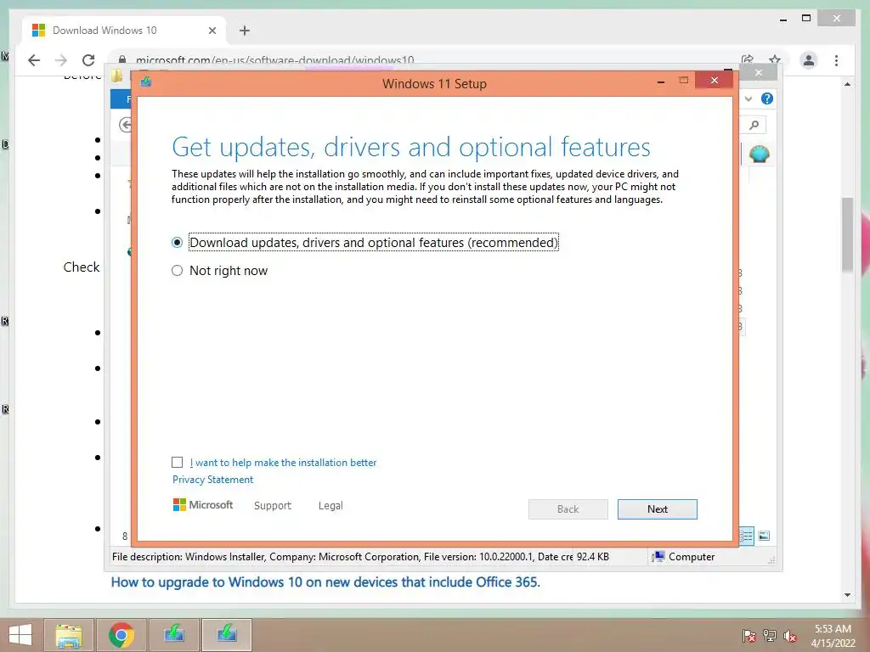Image resolution: width=870 pixels, height=652 pixels.
Task: Open Google Chrome from the taskbar
Action: [x=121, y=635]
